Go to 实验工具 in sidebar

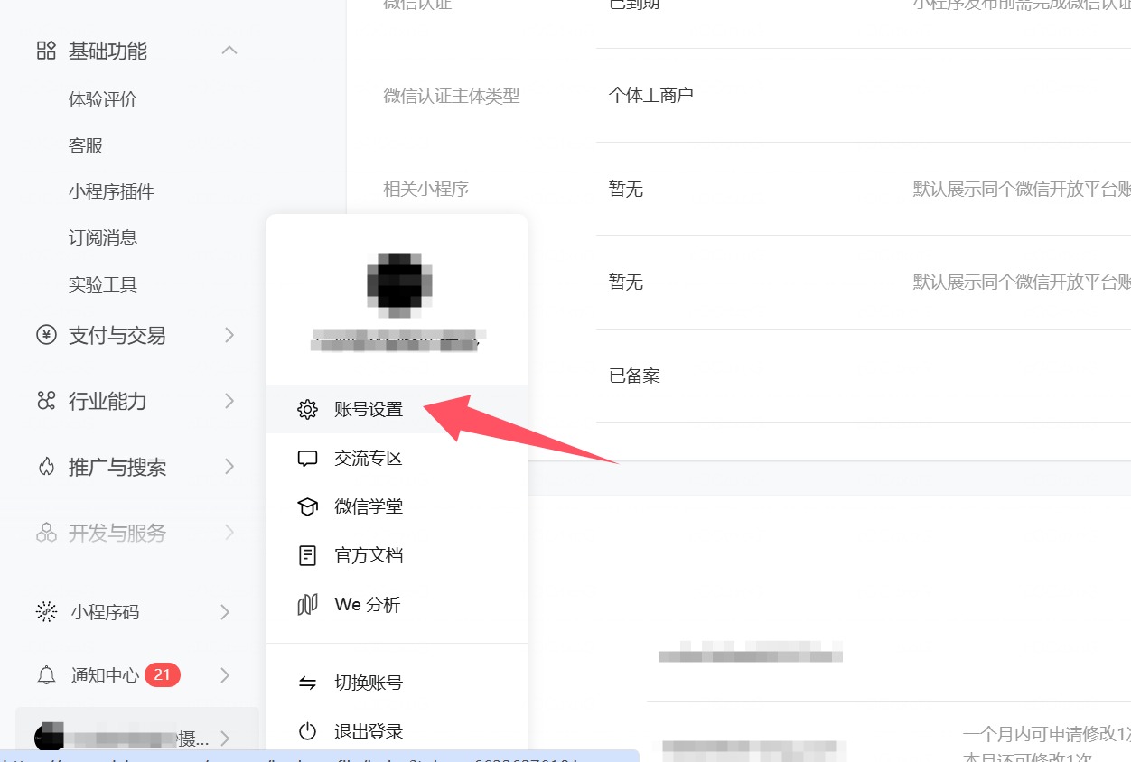pos(103,284)
